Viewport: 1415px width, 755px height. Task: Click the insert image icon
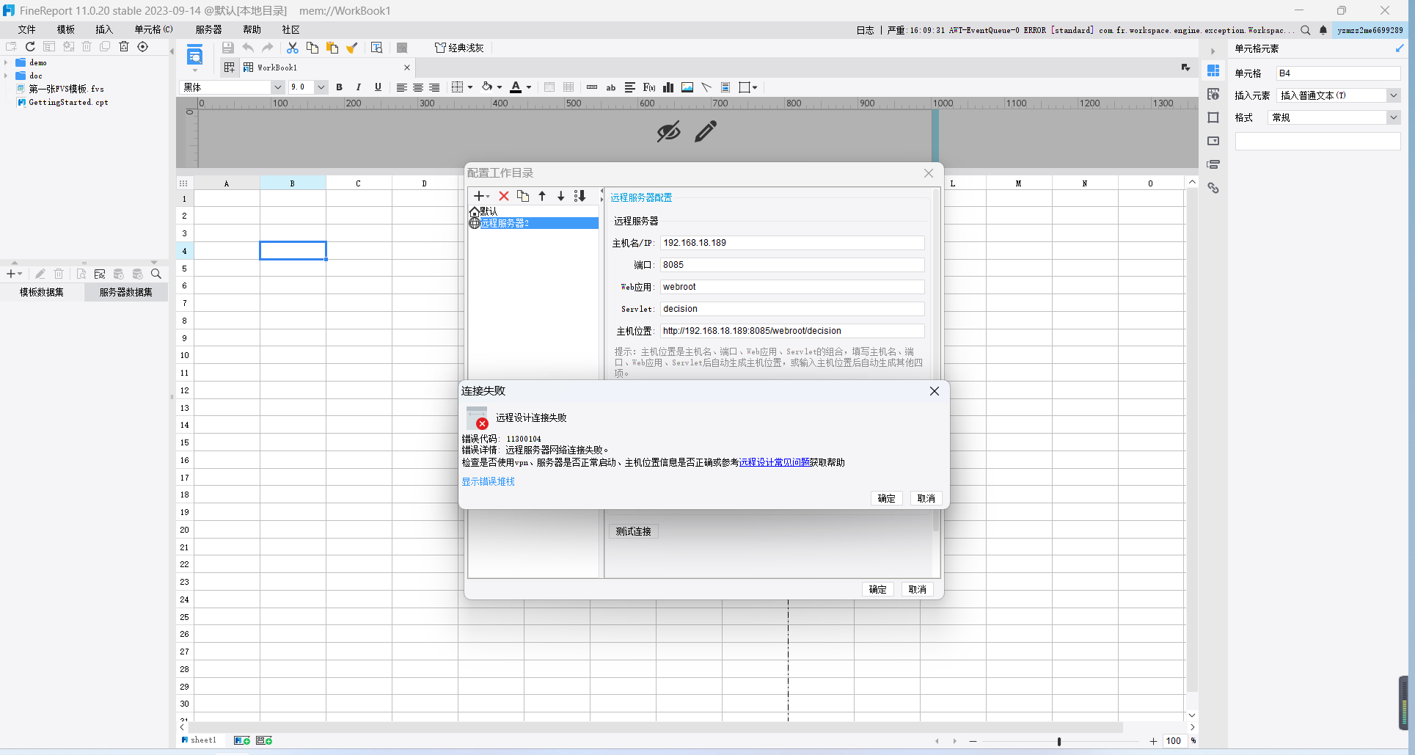(x=687, y=87)
